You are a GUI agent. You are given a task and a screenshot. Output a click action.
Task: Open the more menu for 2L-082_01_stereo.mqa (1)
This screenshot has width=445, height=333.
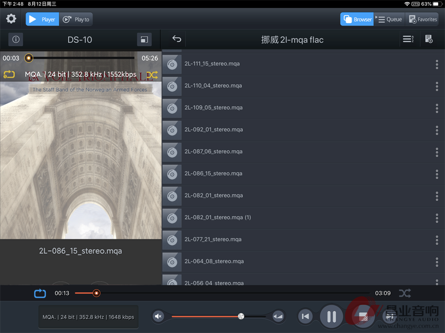coord(437,218)
